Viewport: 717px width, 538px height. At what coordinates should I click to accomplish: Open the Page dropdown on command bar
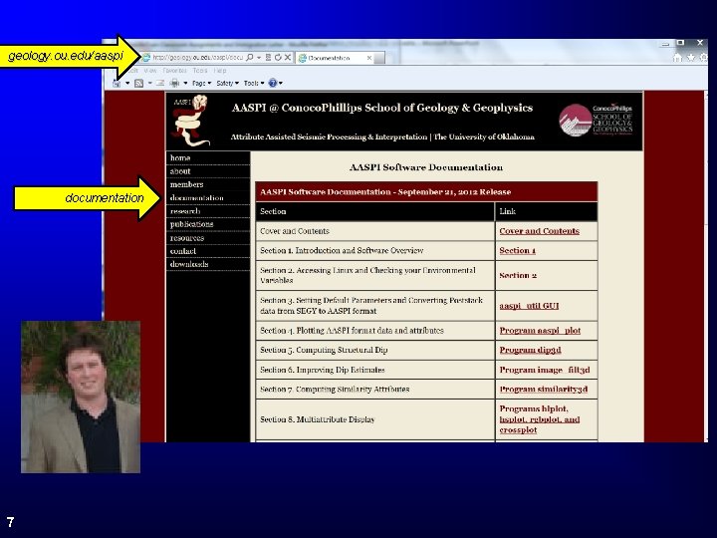click(201, 84)
